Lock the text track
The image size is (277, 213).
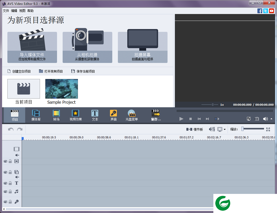10,183
